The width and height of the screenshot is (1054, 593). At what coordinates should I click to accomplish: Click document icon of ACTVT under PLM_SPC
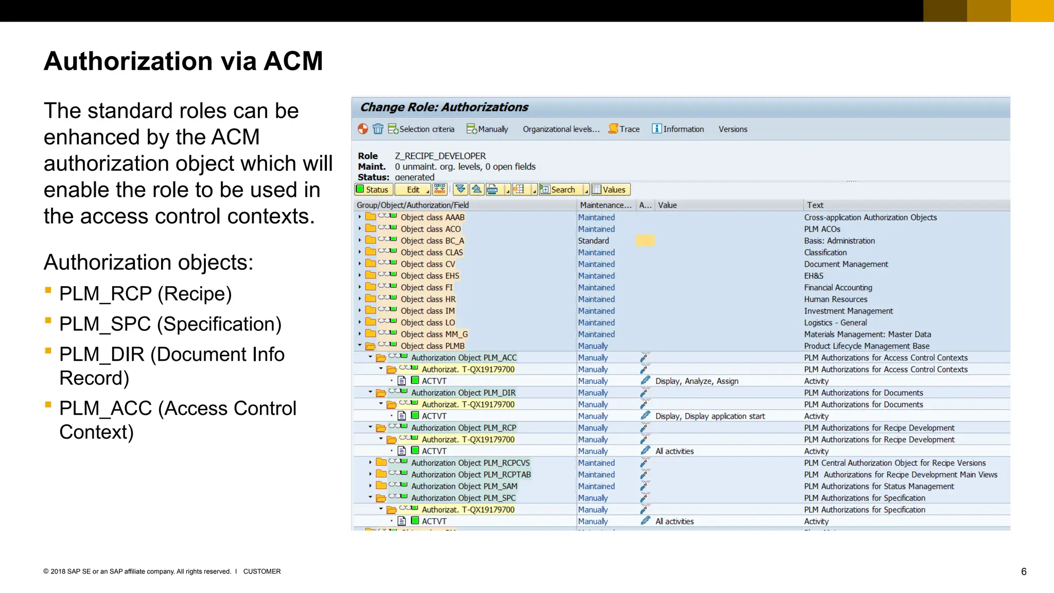(402, 521)
